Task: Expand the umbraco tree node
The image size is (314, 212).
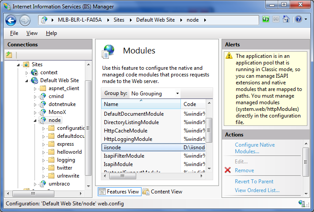Action: [35, 184]
